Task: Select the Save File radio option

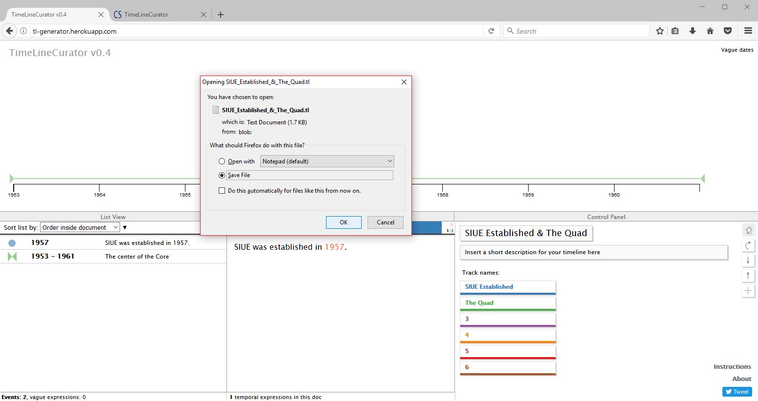Action: [222, 175]
